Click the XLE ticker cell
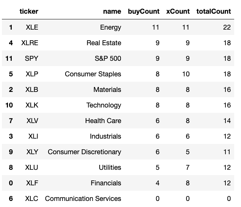 click(x=32, y=27)
